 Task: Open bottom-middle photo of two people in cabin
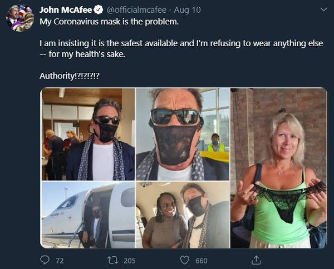tap(182, 215)
